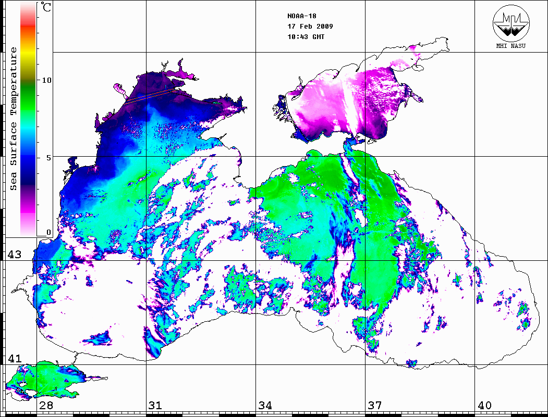Image resolution: width=548 pixels, height=417 pixels.
Task: Click the time 10:43 GMT
Action: 306,36
